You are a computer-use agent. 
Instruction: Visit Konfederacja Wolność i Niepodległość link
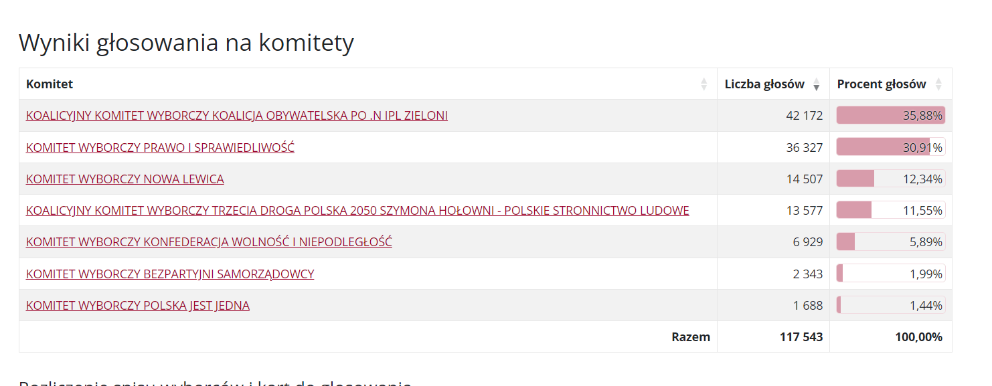[x=209, y=242]
